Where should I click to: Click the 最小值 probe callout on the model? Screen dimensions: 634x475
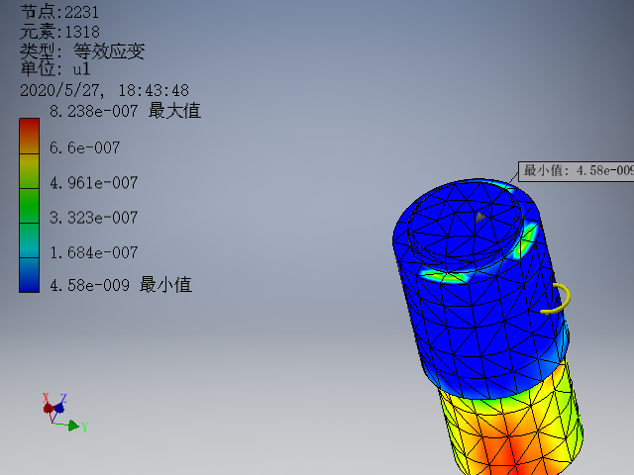point(577,171)
